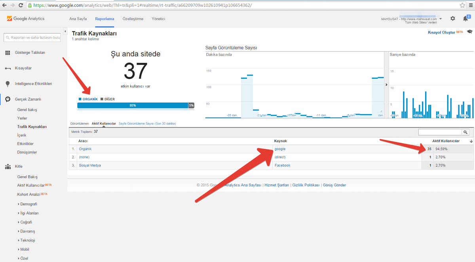Click the browser address bar URL

[142, 6]
